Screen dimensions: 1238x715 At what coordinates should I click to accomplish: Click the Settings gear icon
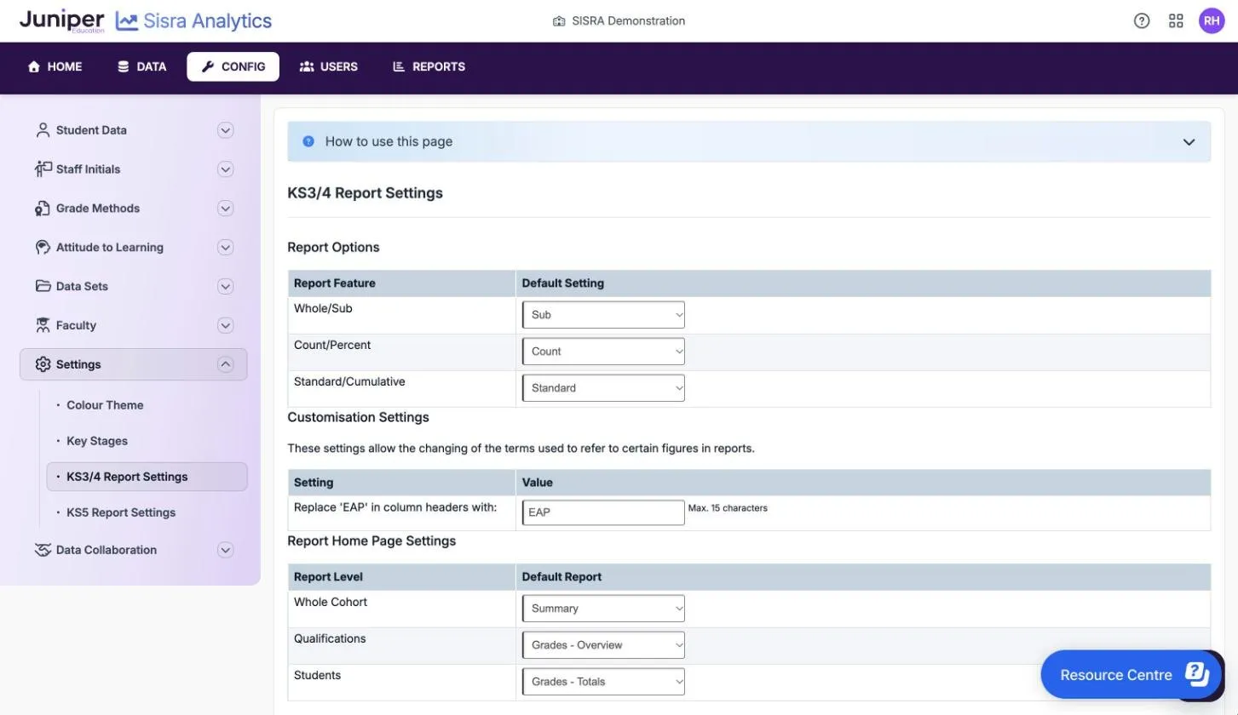[43, 364]
